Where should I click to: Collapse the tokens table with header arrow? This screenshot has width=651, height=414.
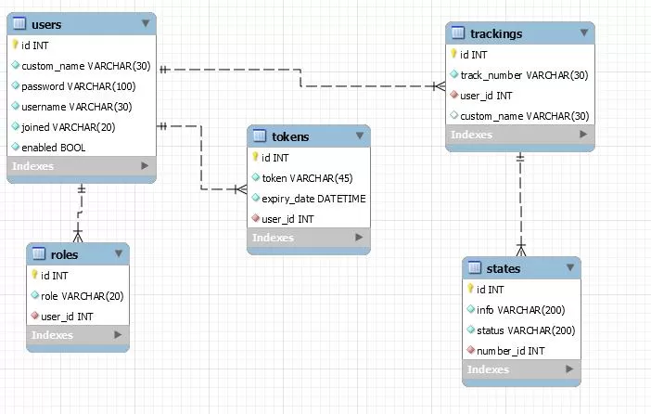click(x=360, y=136)
